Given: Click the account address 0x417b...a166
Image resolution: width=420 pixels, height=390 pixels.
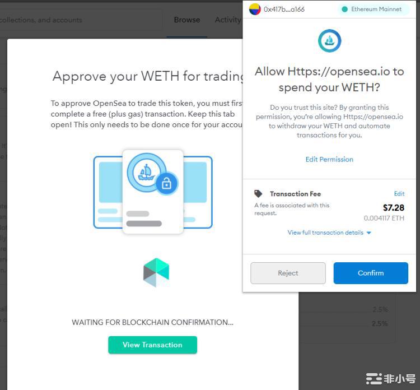Looking at the screenshot, I should pyautogui.click(x=284, y=10).
